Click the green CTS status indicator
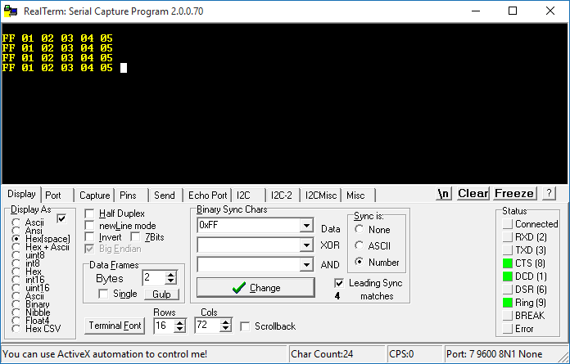570x364 pixels. pyautogui.click(x=508, y=263)
